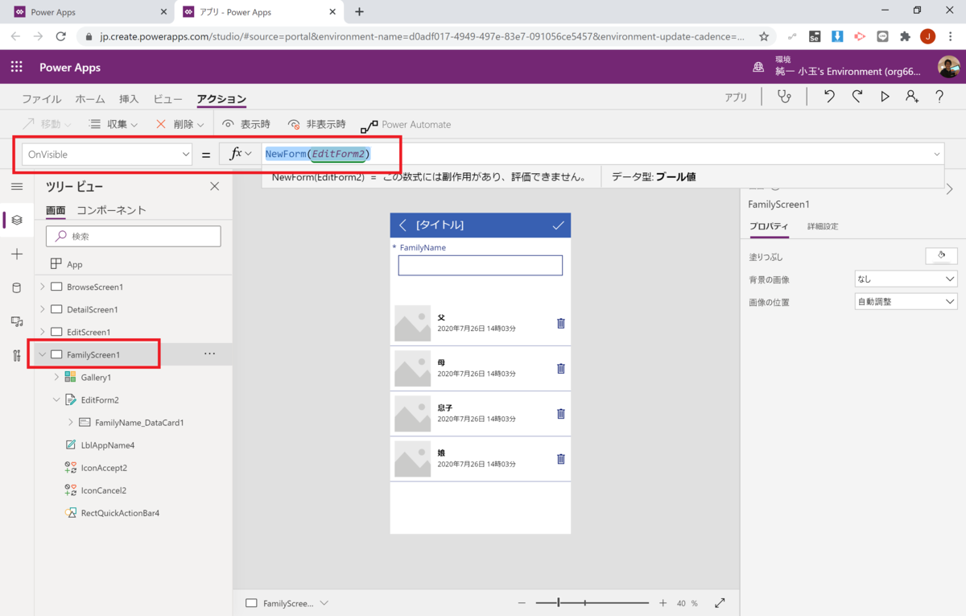Undo the last action
Image resolution: width=966 pixels, height=616 pixels.
click(x=829, y=97)
